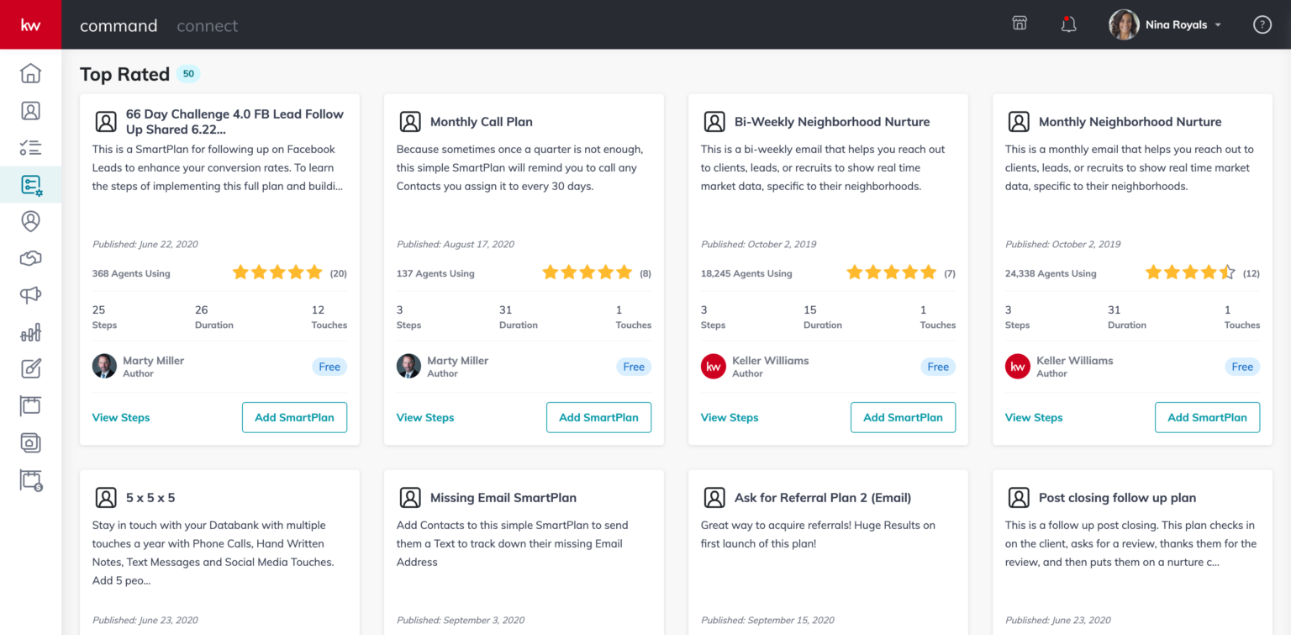
Task: Select the highlighted SmartPlans icon
Action: [30, 184]
